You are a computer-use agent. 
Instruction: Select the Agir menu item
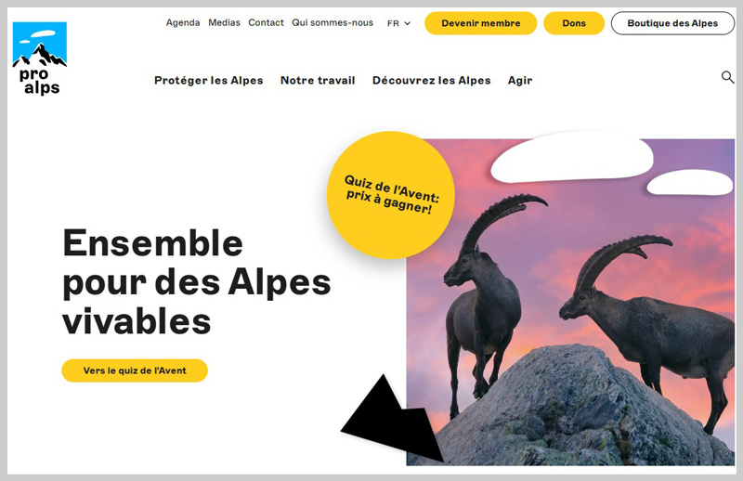(520, 81)
